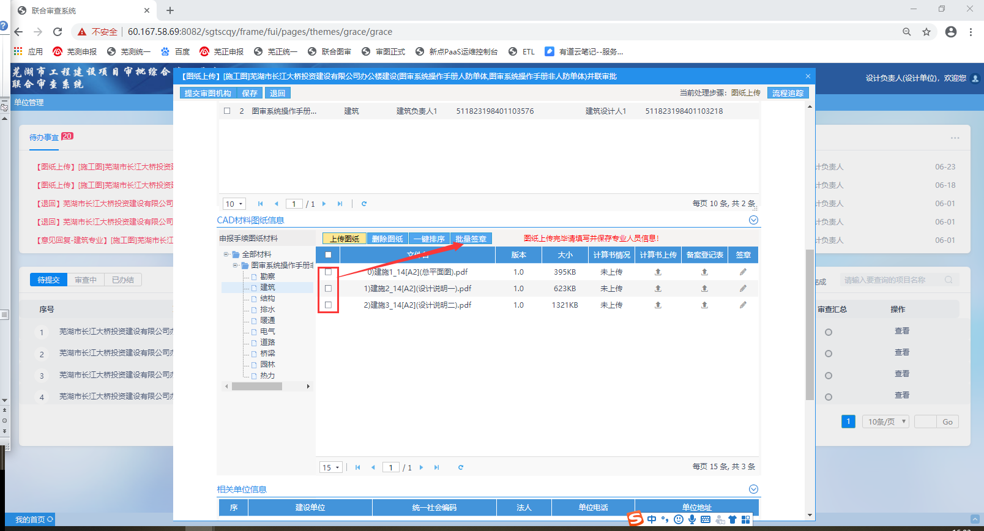Bookmark this page with the star icon

pyautogui.click(x=926, y=32)
